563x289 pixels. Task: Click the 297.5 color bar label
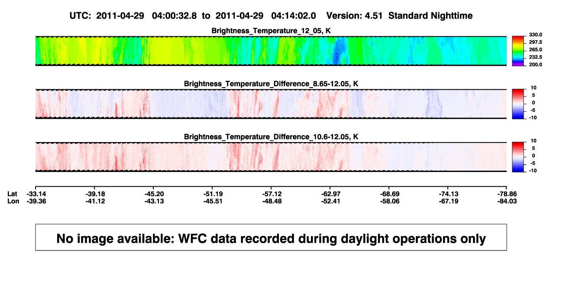coord(536,42)
